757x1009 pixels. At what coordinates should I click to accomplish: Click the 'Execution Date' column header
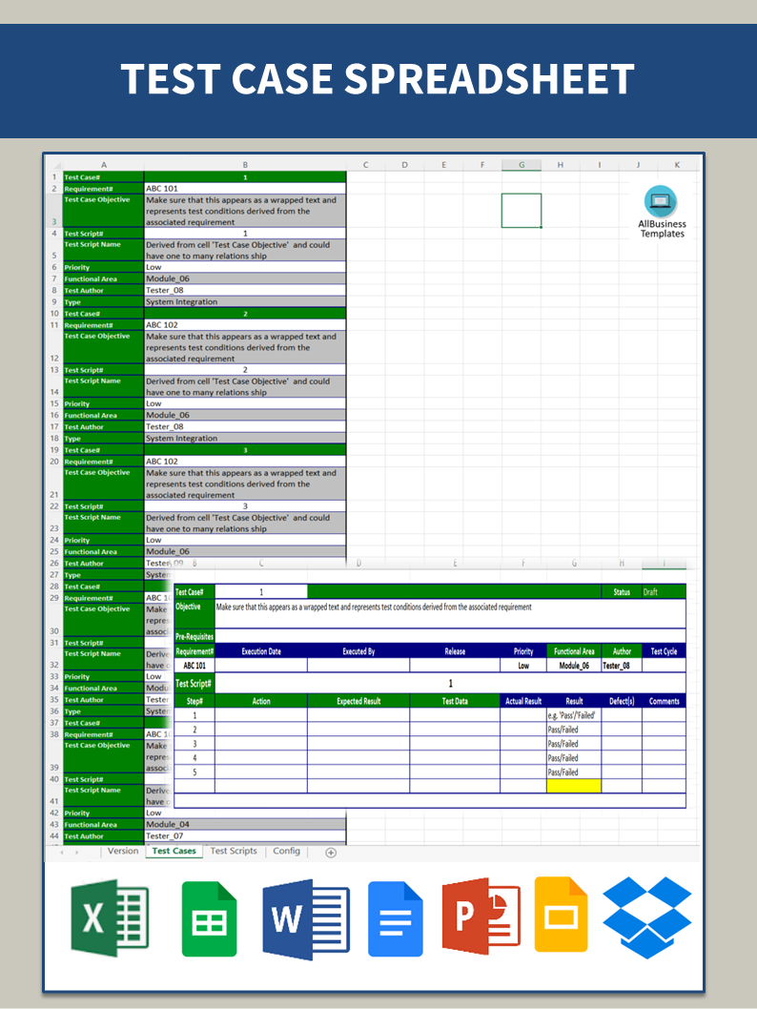tap(261, 651)
